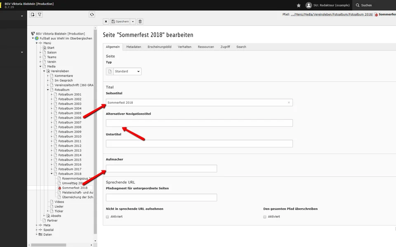
Task: Open the Ressourcen tab
Action: pos(206,47)
